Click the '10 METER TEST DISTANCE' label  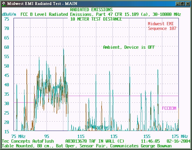96,19
